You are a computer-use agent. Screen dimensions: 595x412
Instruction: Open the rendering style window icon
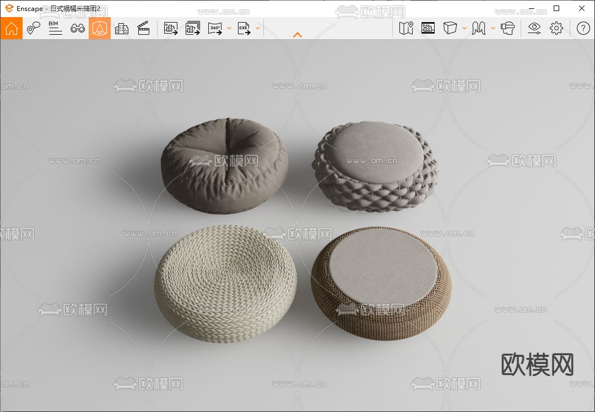[428, 28]
